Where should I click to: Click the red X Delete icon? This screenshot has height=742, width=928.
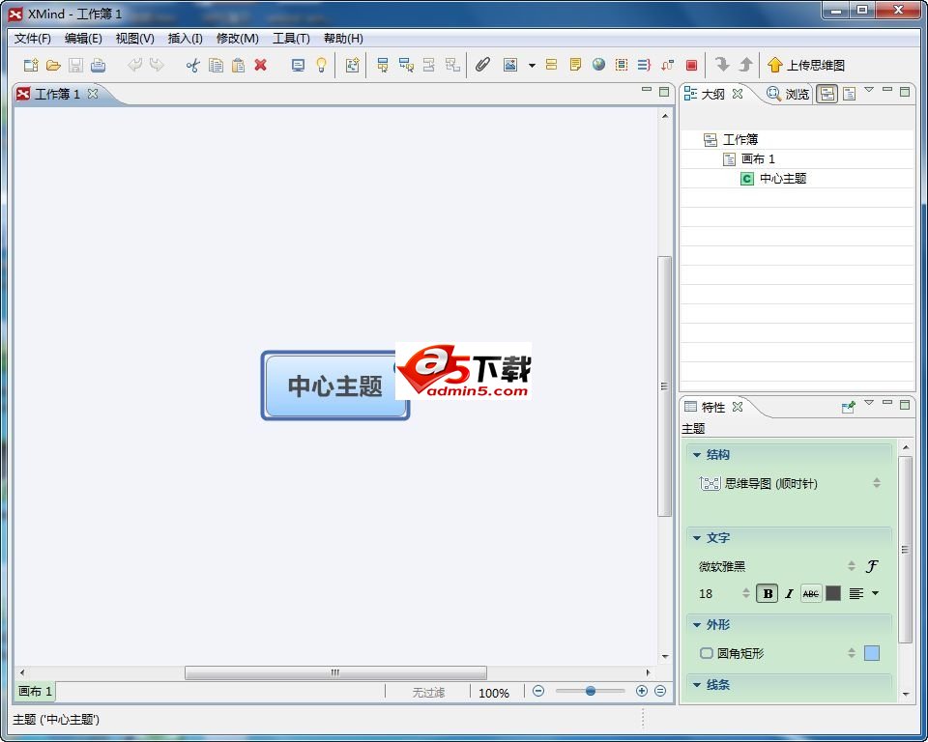(x=260, y=65)
